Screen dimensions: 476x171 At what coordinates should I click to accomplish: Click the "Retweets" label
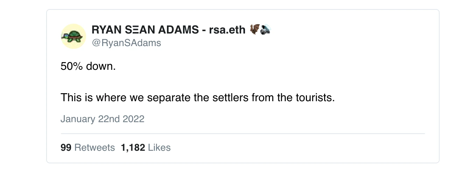tap(94, 148)
